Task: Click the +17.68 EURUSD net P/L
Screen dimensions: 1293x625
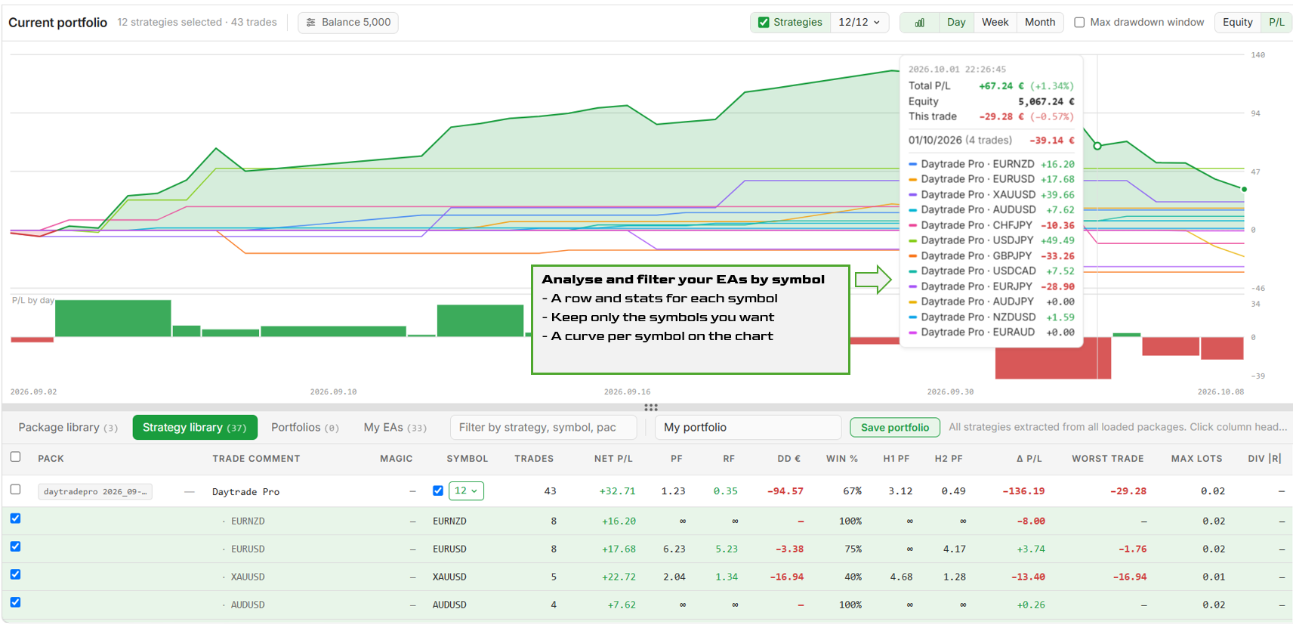Action: coord(619,549)
